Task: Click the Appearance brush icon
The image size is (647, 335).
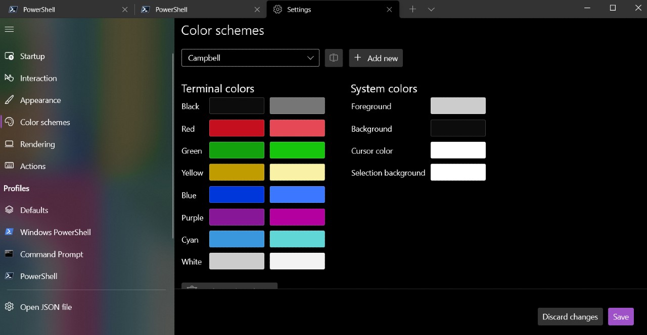Action: tap(9, 100)
